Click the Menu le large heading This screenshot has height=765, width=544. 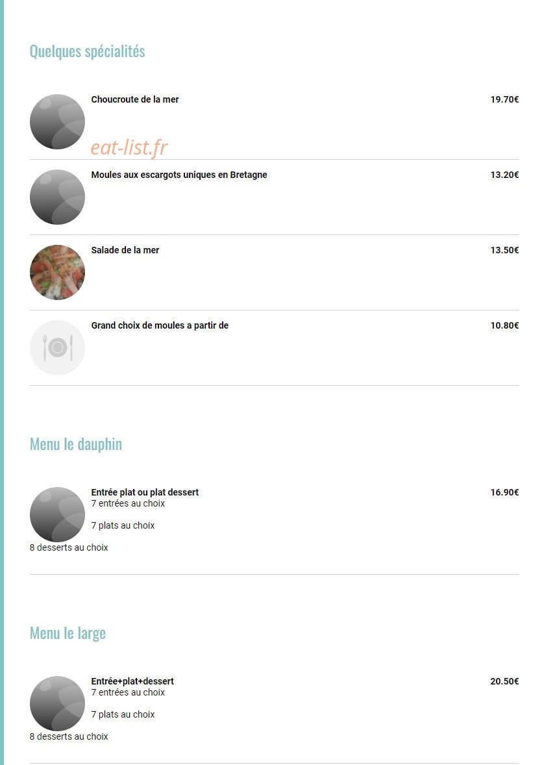[68, 633]
